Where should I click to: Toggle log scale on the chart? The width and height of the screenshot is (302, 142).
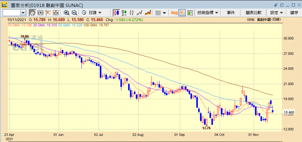tap(174, 12)
